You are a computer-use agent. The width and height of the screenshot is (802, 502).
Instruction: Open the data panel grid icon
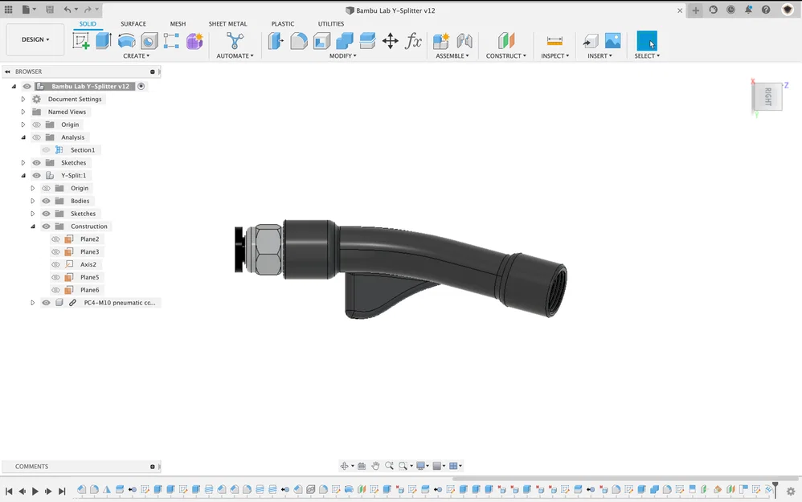[x=9, y=10]
